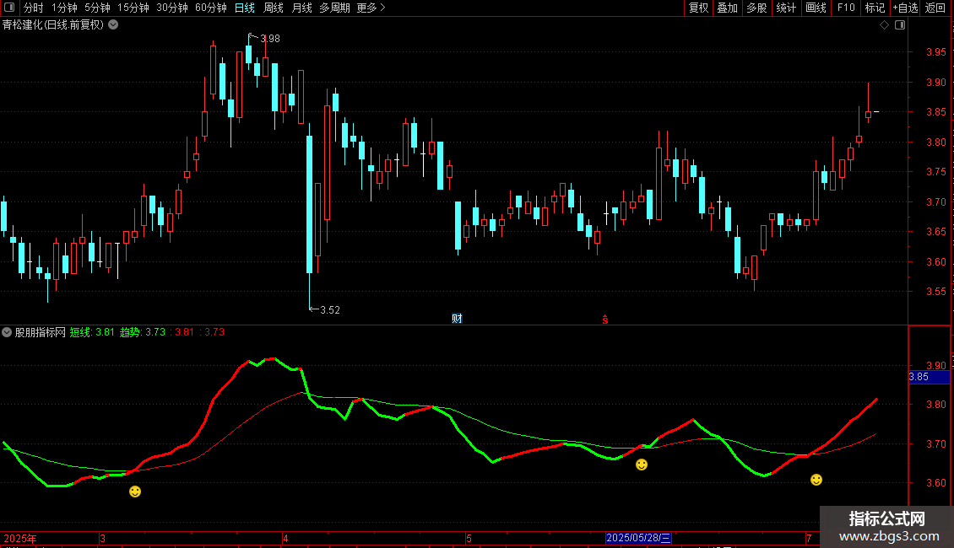Activate the 画线 drawing tool
The height and width of the screenshot is (548, 954).
pyautogui.click(x=816, y=8)
